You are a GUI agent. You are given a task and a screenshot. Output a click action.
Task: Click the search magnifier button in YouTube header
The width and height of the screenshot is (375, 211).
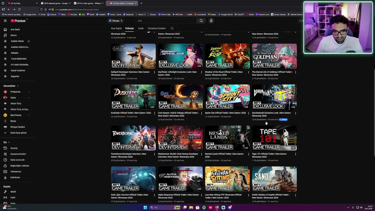[x=201, y=21]
